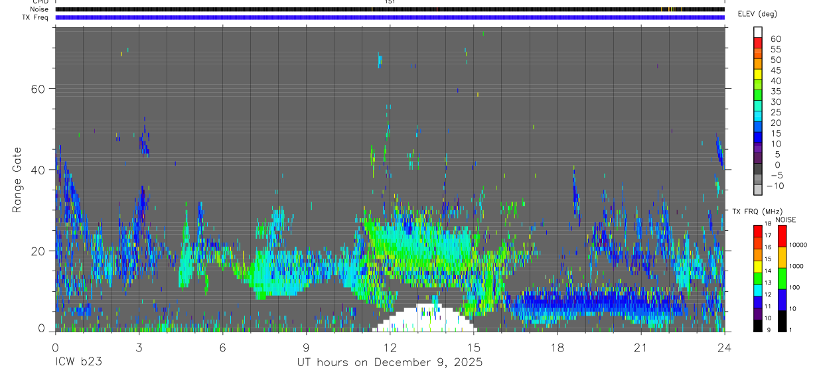
Task: Click the '10000' label on NOISE legend
Action: 797,245
